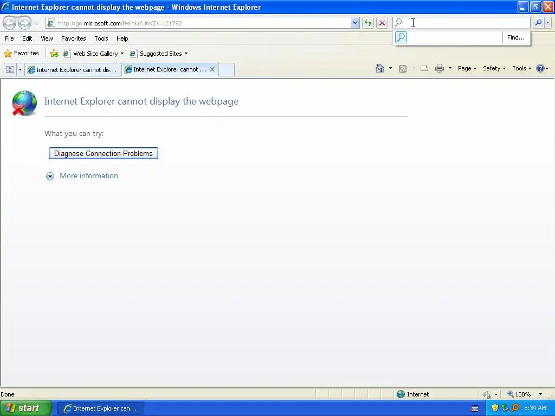Add to Favorites bar star icon
The image size is (555, 416).
[x=54, y=54]
